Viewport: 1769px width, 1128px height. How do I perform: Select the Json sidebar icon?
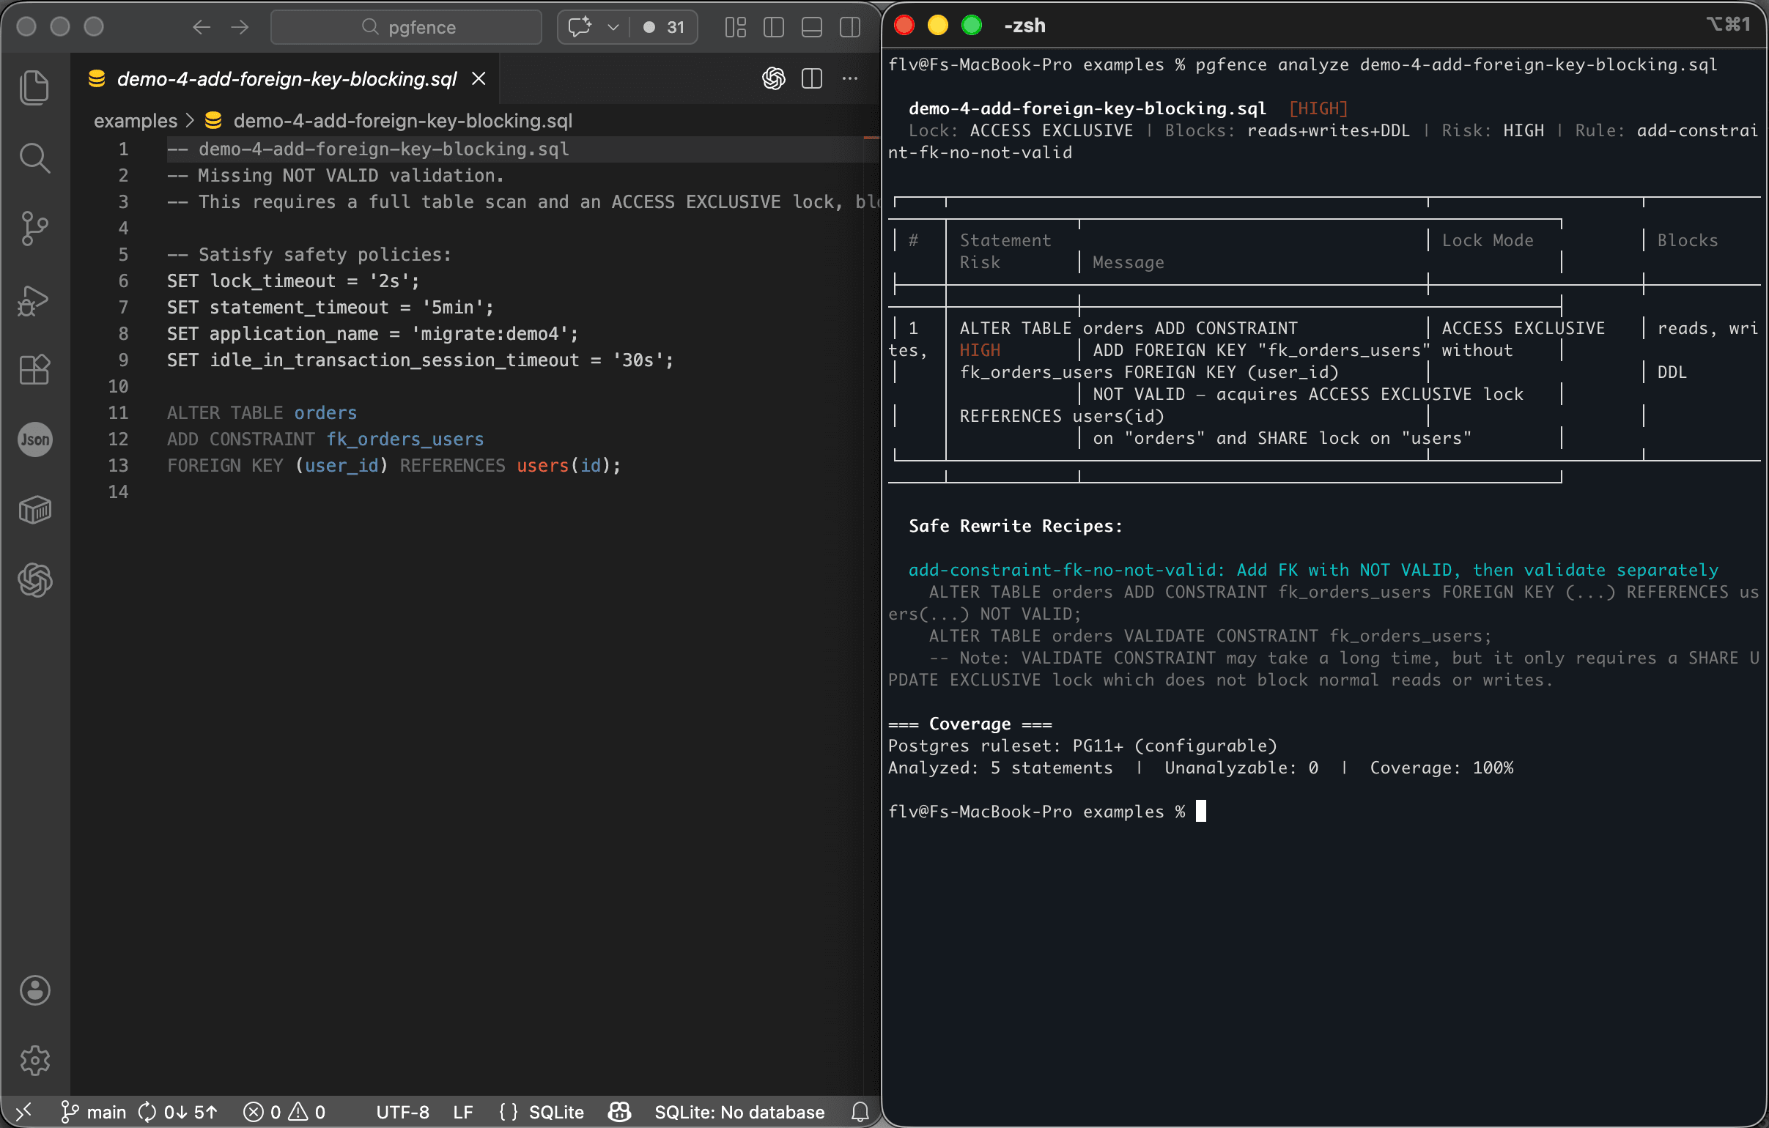pos(34,439)
